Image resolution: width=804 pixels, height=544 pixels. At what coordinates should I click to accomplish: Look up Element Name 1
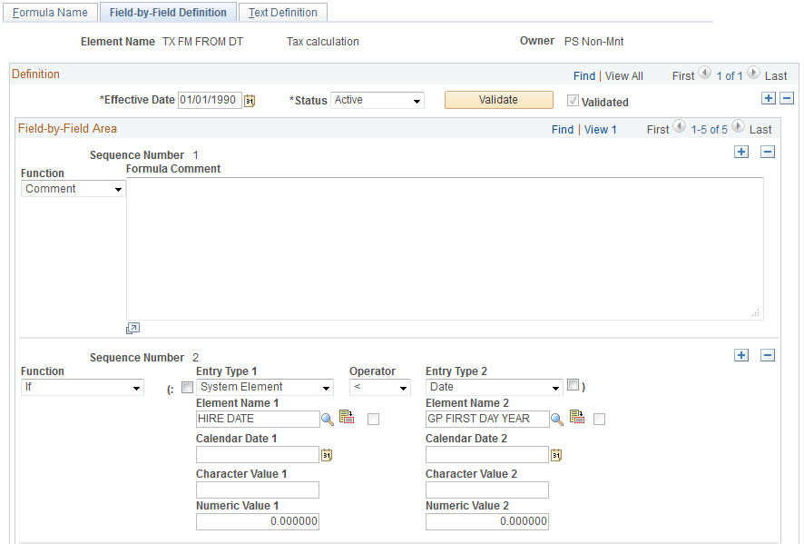pos(328,420)
